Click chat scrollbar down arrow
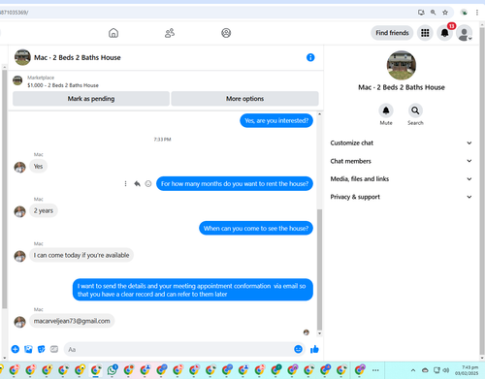Image resolution: width=485 pixels, height=379 pixels. click(x=319, y=333)
